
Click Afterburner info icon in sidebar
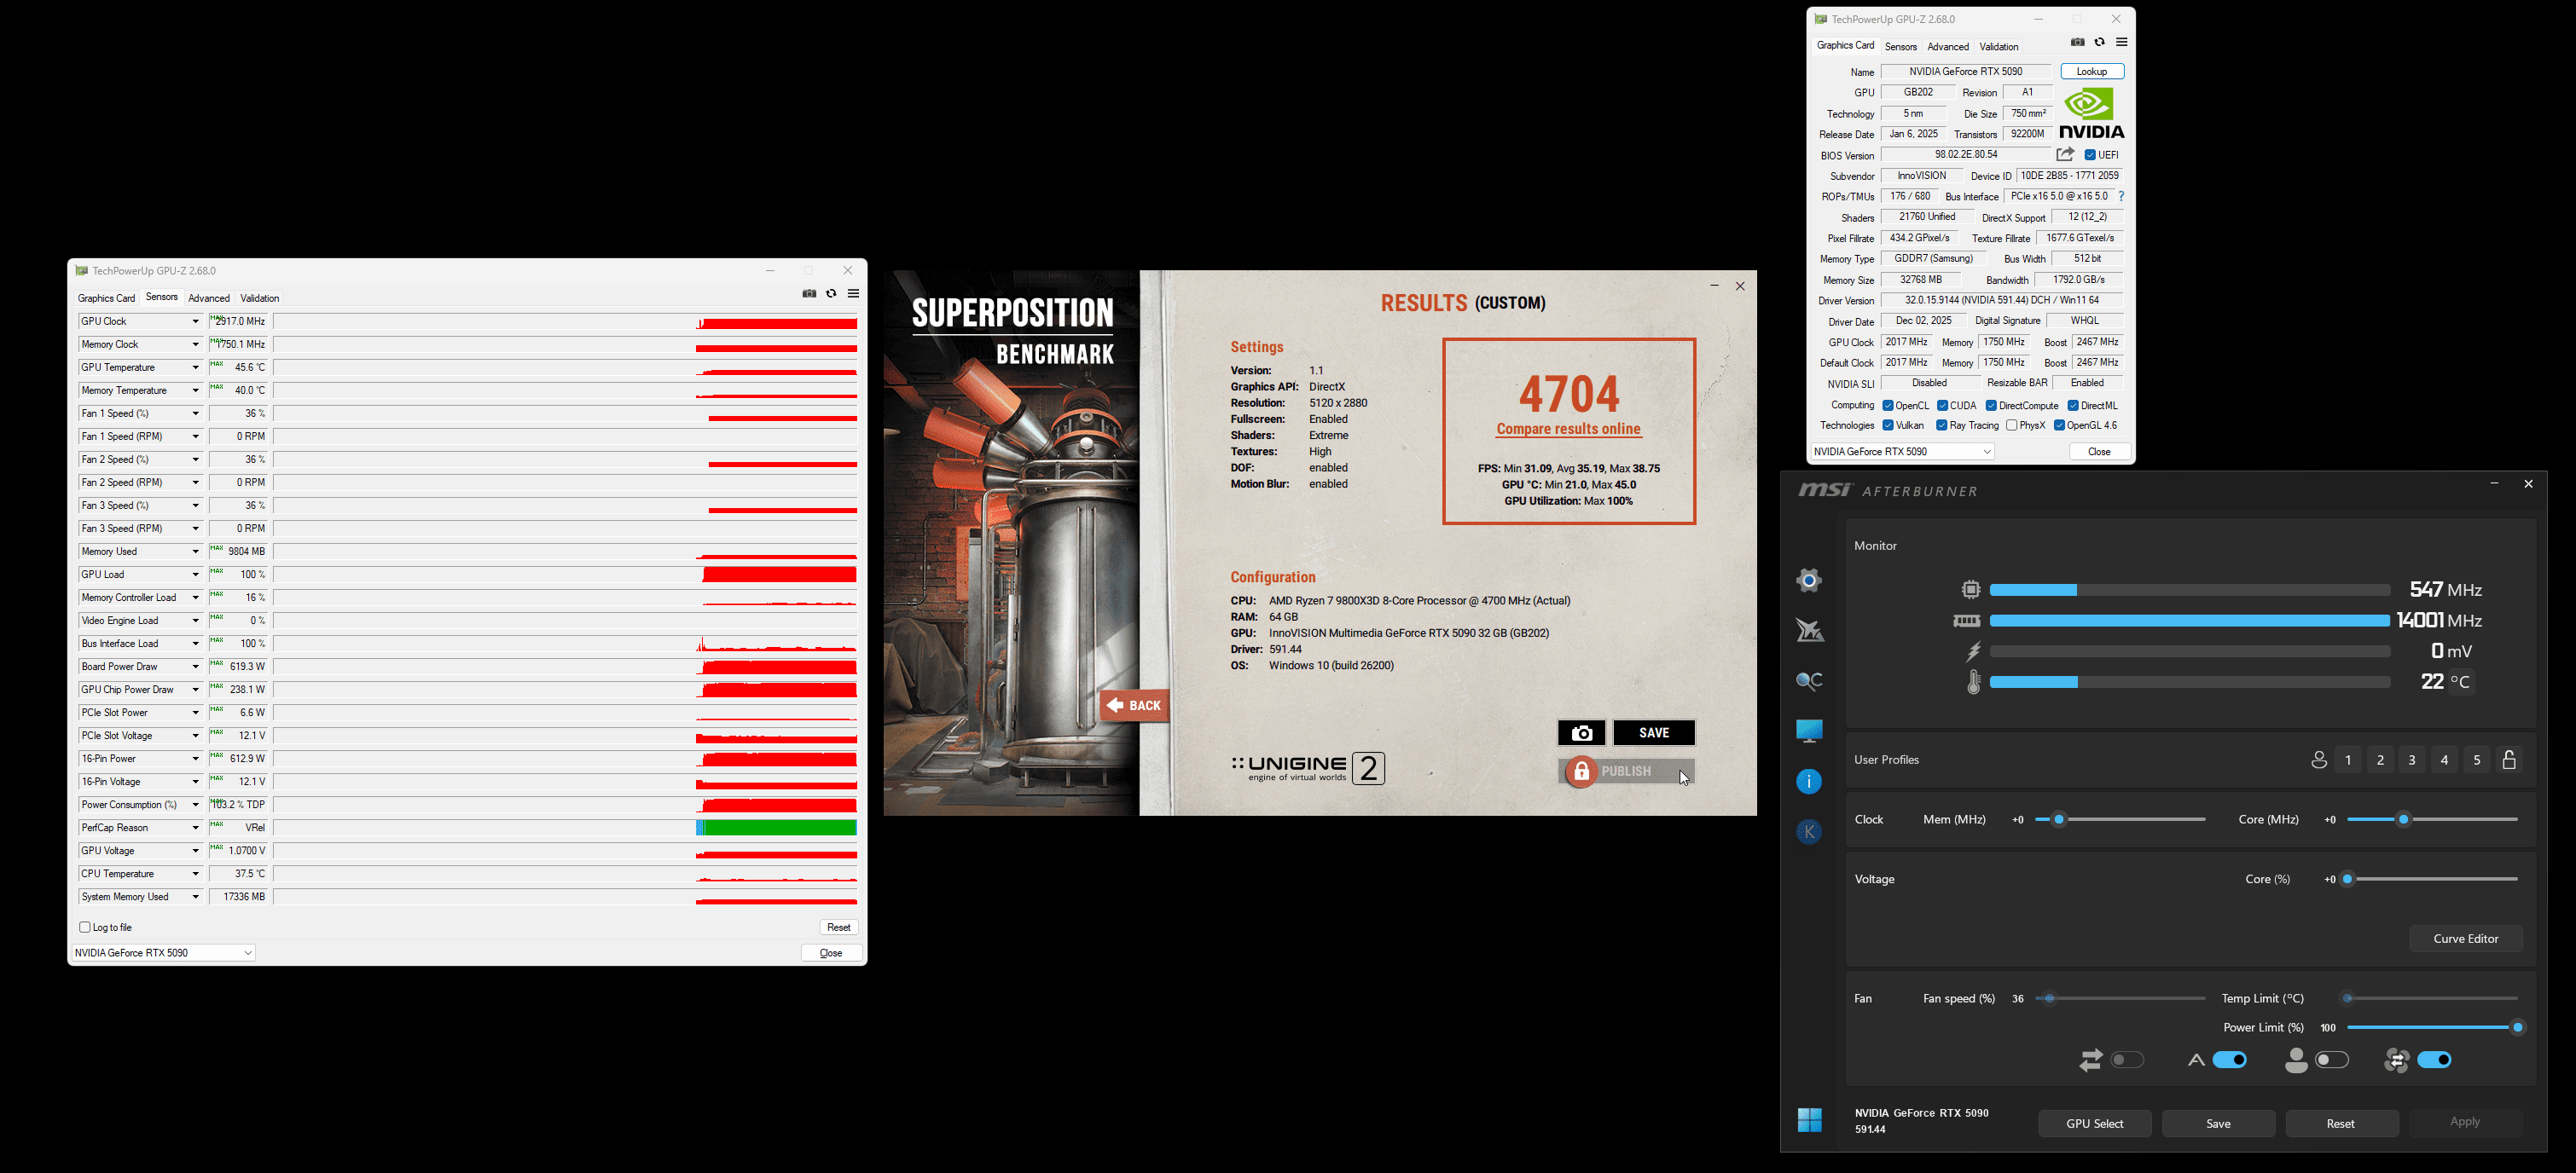[1809, 782]
